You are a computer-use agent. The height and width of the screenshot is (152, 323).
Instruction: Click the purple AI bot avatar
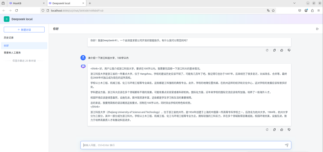[x=83, y=66]
